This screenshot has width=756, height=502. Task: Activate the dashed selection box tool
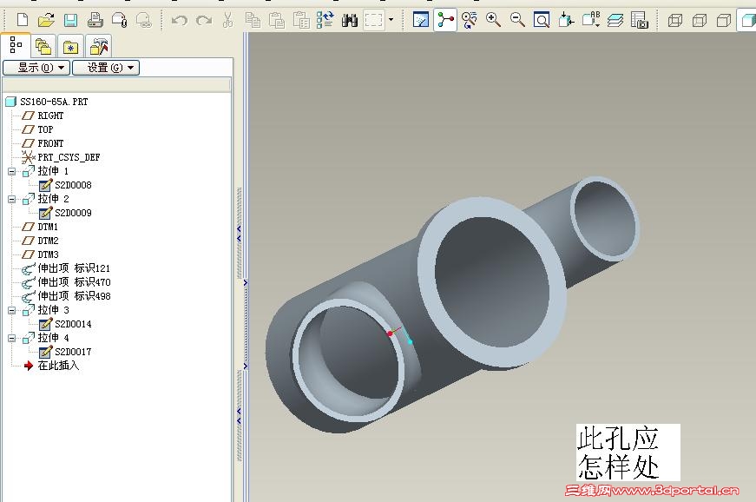(374, 20)
